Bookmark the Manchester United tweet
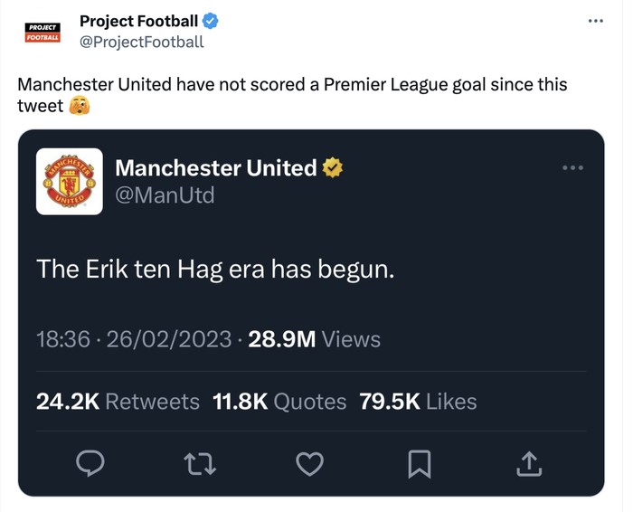 tap(419, 463)
